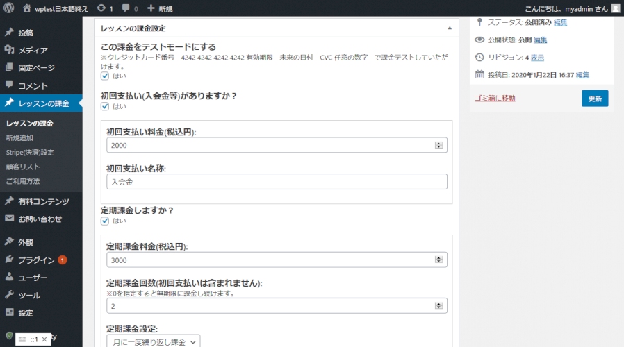Click 編集 link next to 公開状態
The image size is (624, 347).
tap(540, 40)
